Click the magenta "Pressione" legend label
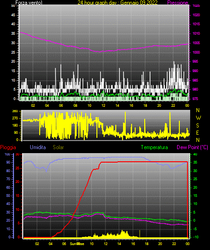This screenshot has height=250, width=210. 178,3
